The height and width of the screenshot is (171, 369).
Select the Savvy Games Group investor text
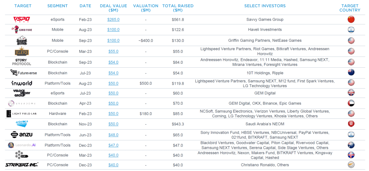(x=265, y=19)
